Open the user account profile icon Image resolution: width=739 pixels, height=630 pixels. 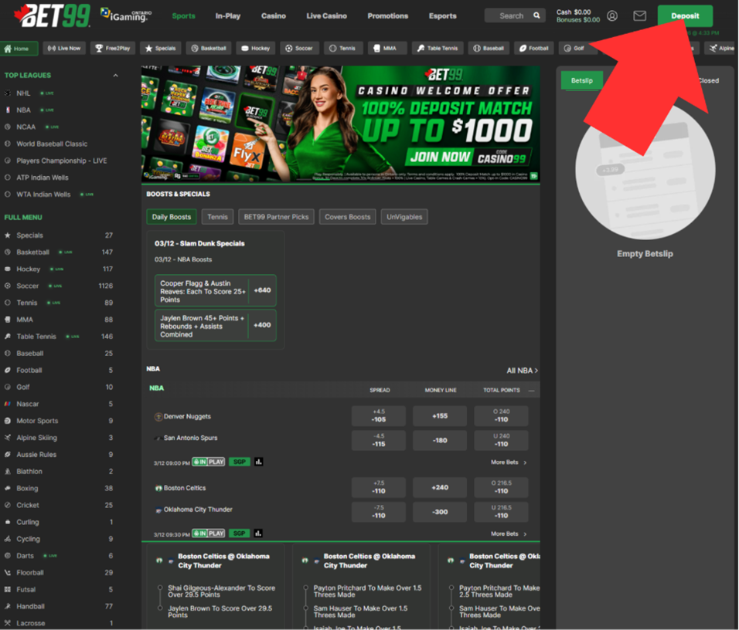coord(612,15)
